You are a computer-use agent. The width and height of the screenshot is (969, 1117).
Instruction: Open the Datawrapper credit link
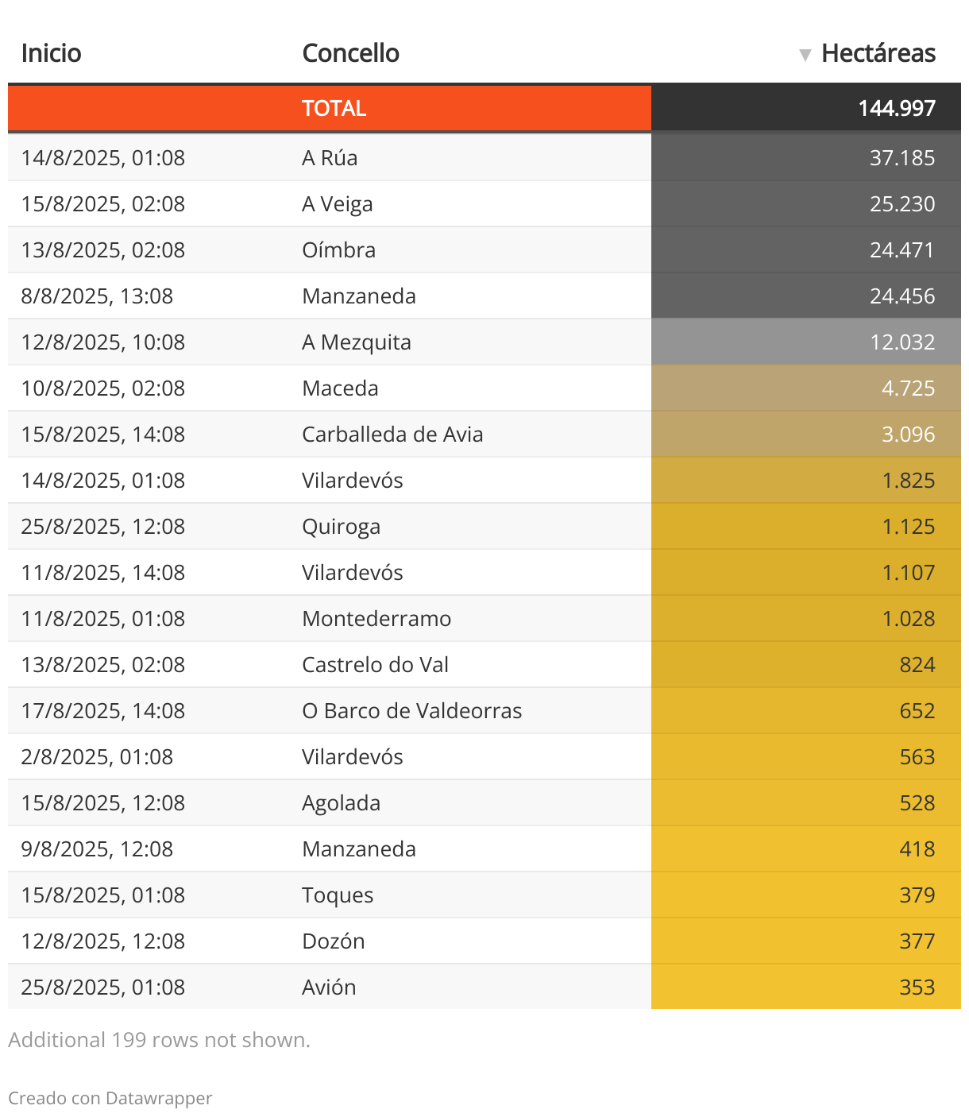(158, 1098)
